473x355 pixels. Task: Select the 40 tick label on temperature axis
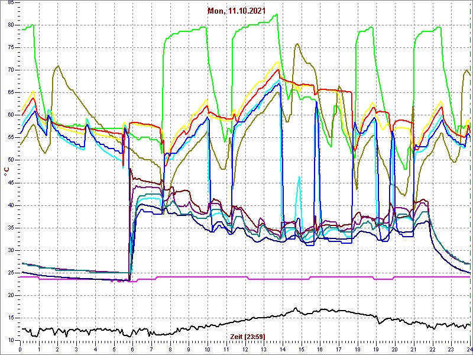coord(10,205)
